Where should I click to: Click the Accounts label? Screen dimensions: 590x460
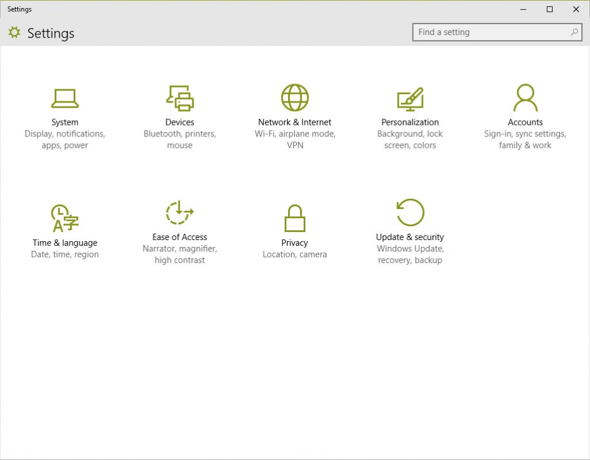[x=525, y=122]
